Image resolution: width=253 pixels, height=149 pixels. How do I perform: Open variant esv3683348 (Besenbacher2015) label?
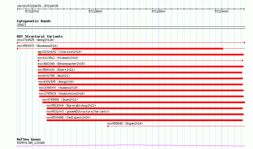click(x=61, y=64)
